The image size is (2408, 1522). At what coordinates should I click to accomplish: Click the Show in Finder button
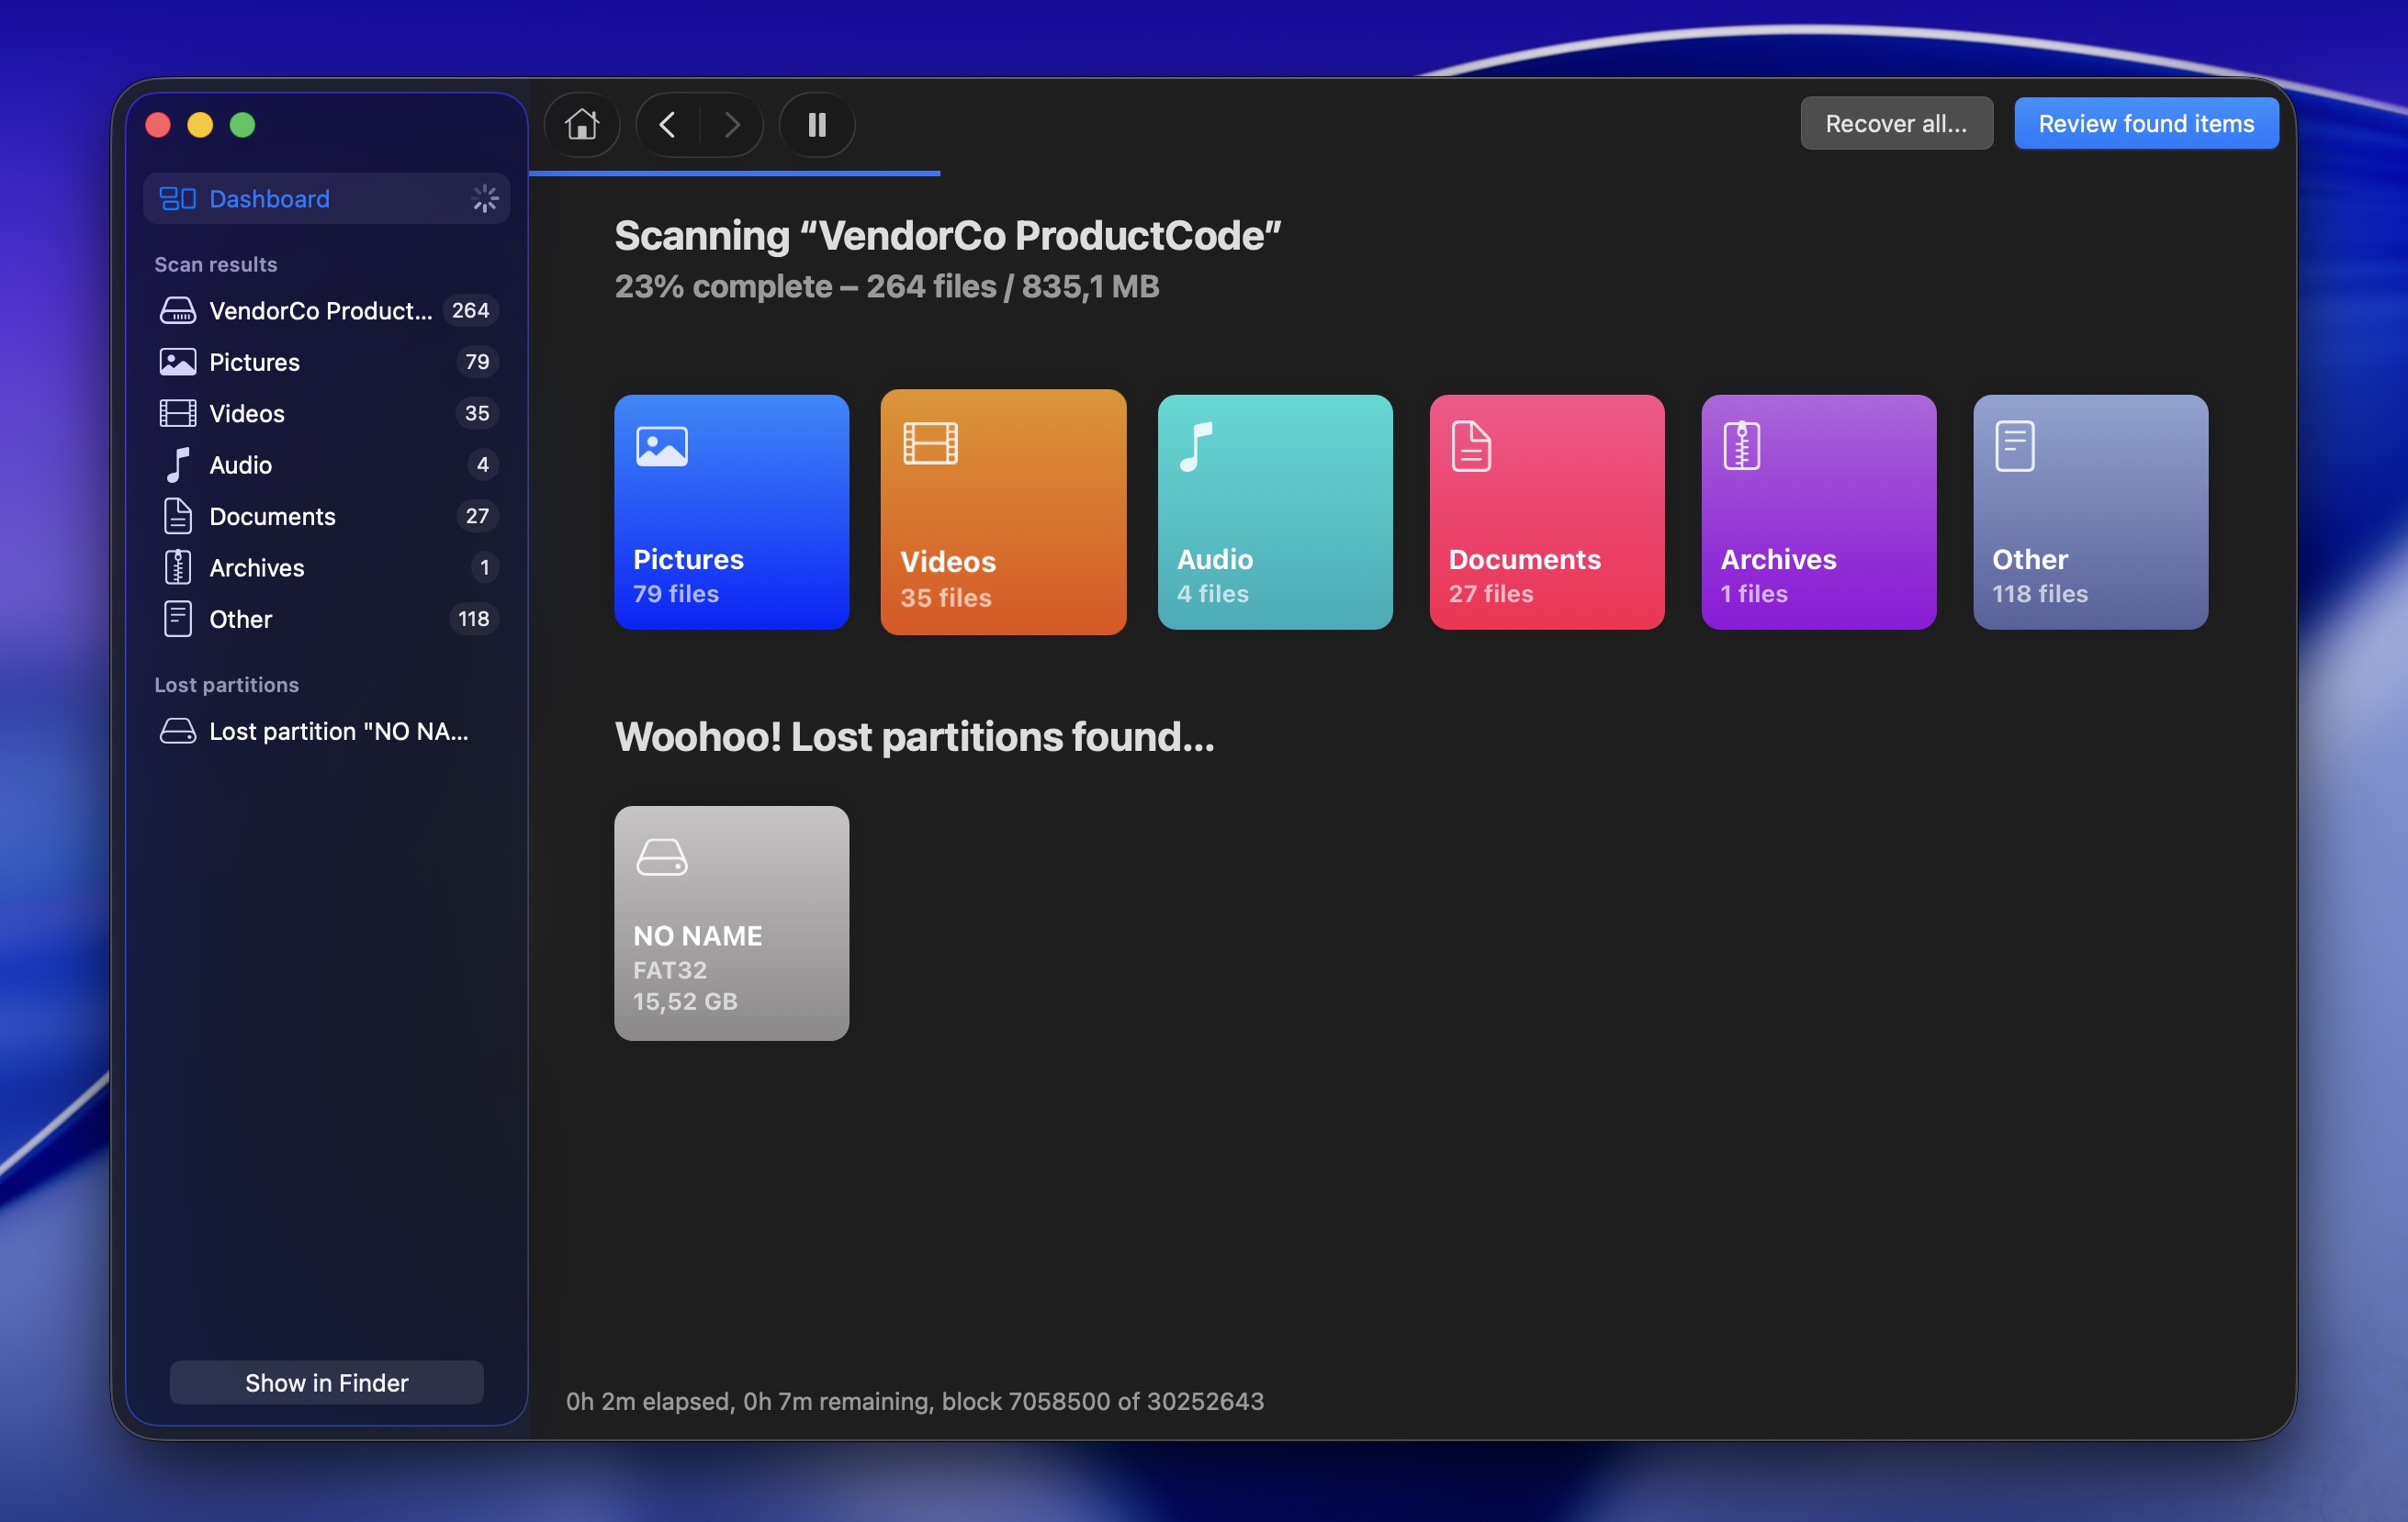click(326, 1382)
